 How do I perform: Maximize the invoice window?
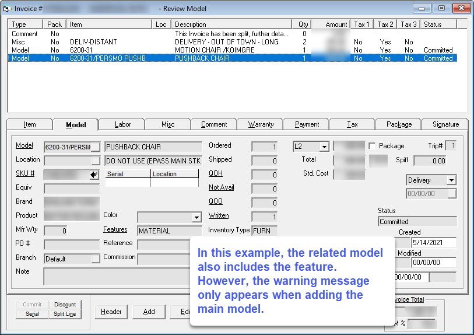[441, 9]
